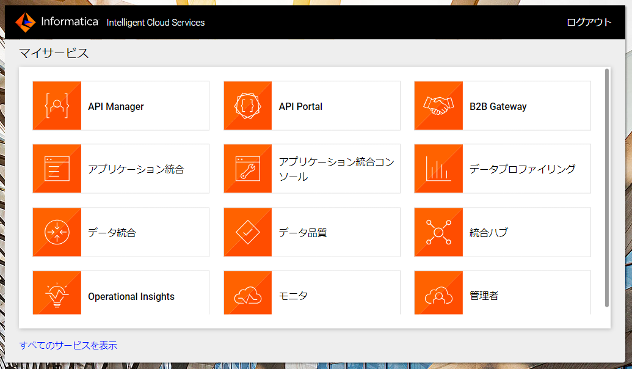The image size is (632, 369).
Task: Click the データ品質 diamond checkmark icon
Action: 247,232
